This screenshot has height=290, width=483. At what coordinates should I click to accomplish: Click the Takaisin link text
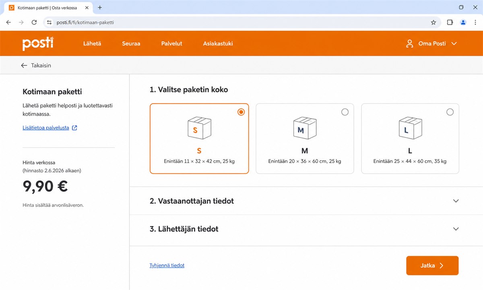click(x=41, y=65)
